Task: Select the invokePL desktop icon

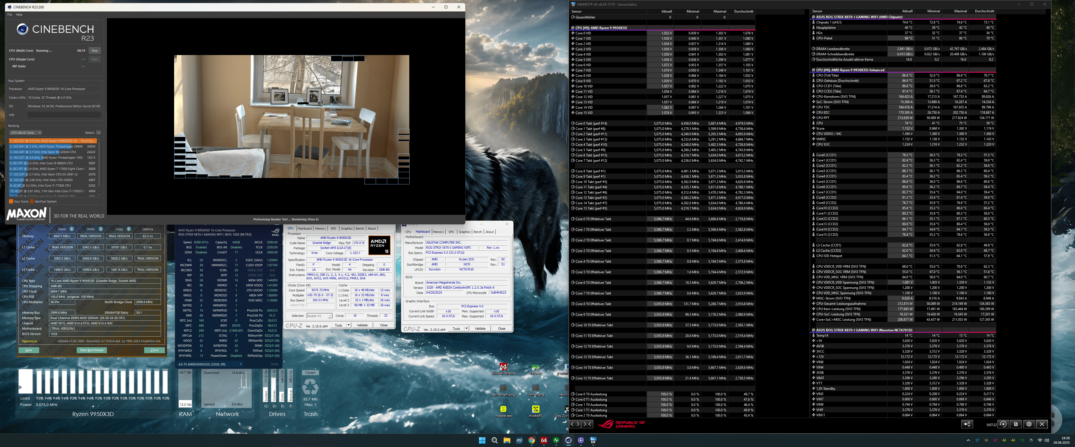Action: coord(536,411)
